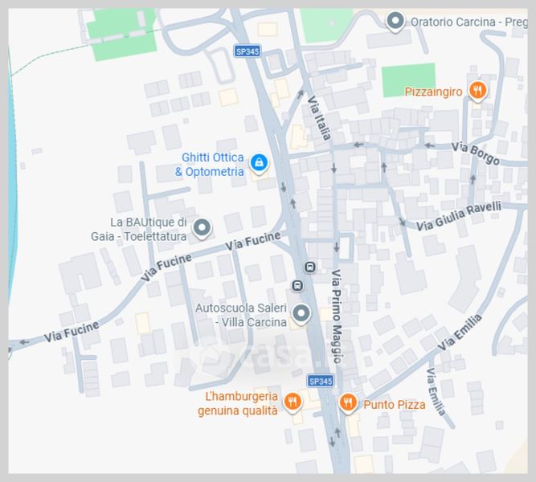Image resolution: width=536 pixels, height=482 pixels.
Task: Select the Ghitti Ottica shopping pin
Action: tap(259, 163)
